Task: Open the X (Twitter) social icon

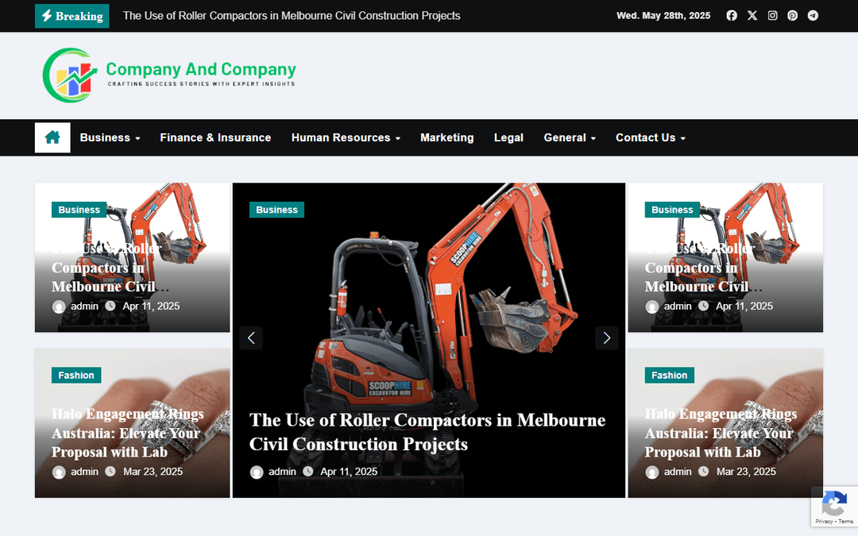Action: [x=752, y=16]
